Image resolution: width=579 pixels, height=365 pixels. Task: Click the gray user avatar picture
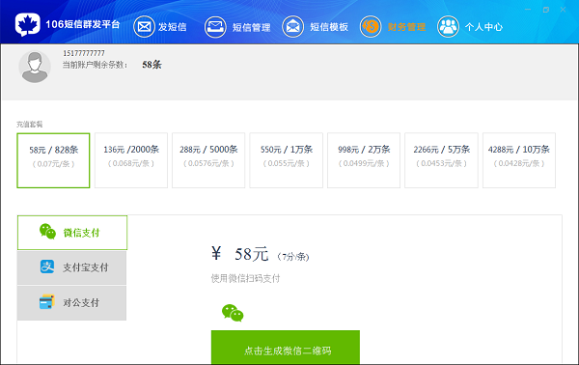coord(35,67)
